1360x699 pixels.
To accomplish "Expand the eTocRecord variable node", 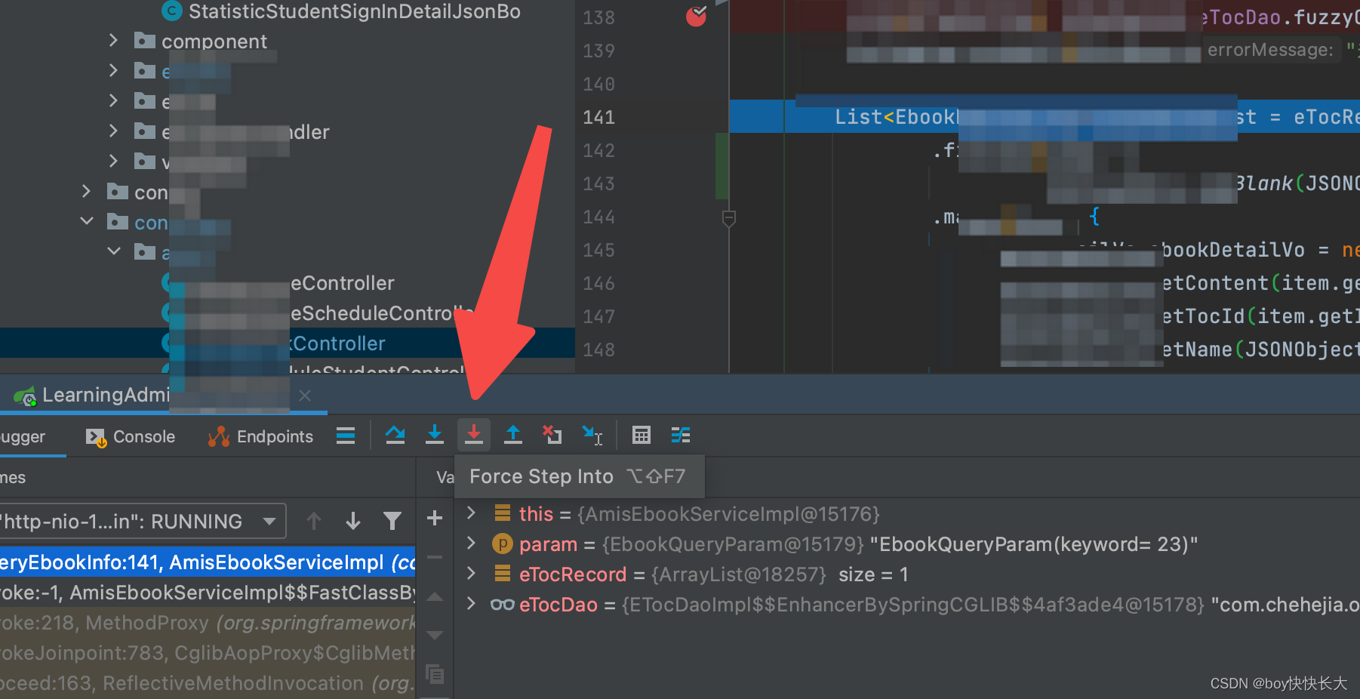I will [472, 574].
